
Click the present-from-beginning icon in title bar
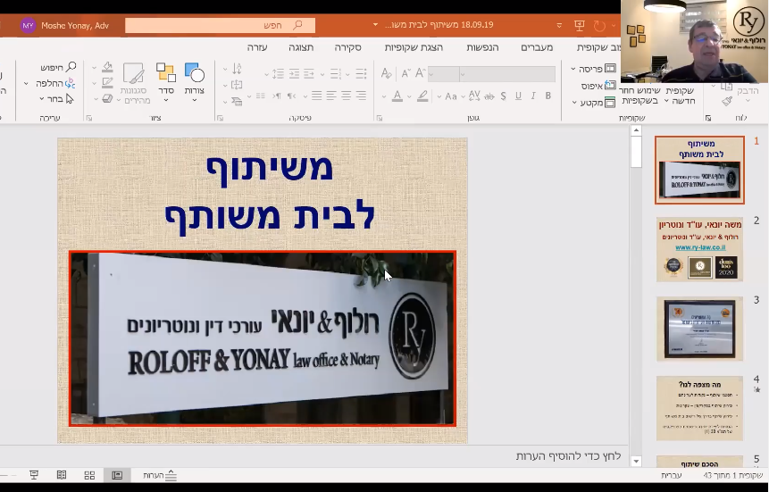pyautogui.click(x=579, y=26)
